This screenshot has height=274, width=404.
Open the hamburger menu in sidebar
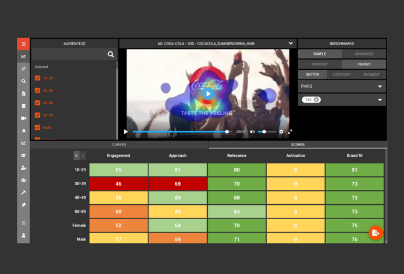(23, 44)
